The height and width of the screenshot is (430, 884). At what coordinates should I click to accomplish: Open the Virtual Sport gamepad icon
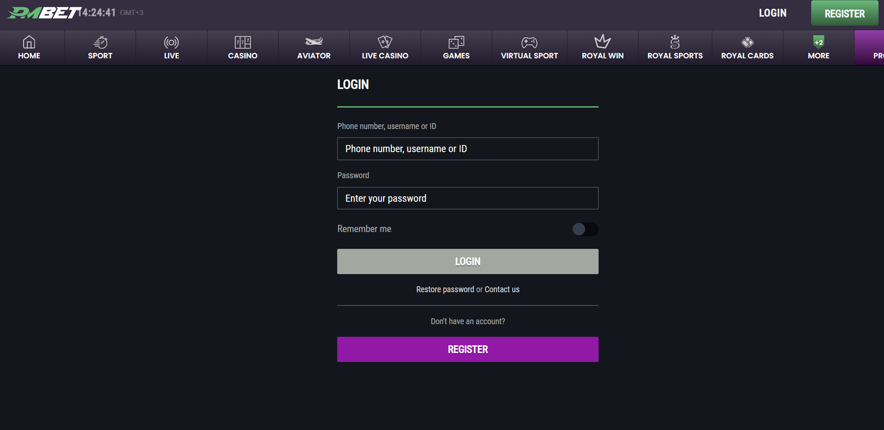[529, 42]
